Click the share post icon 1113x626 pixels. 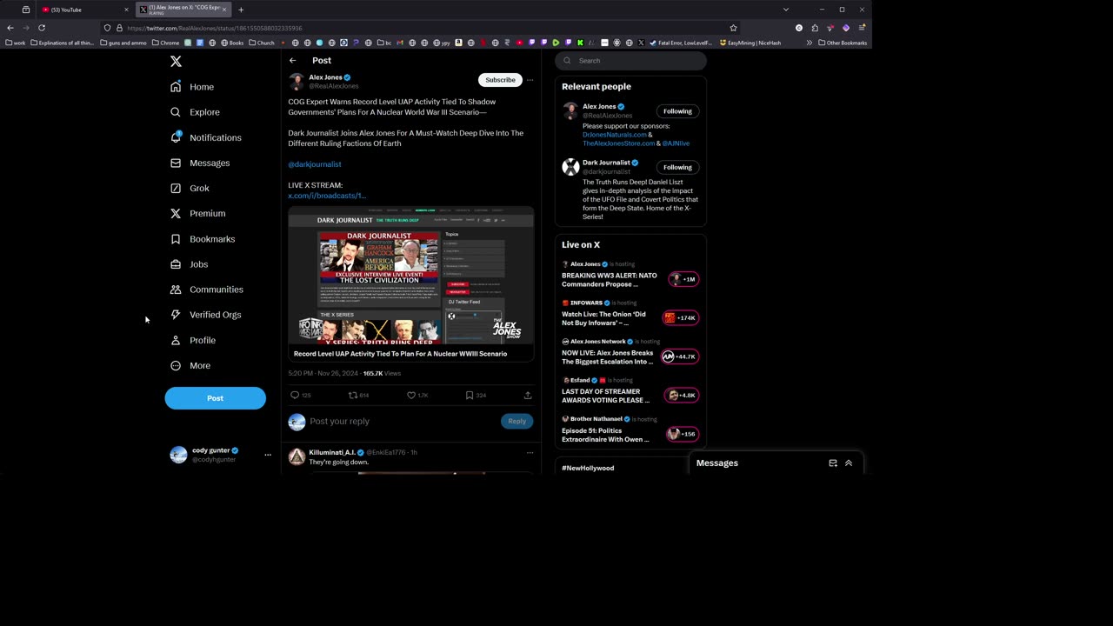pyautogui.click(x=528, y=396)
